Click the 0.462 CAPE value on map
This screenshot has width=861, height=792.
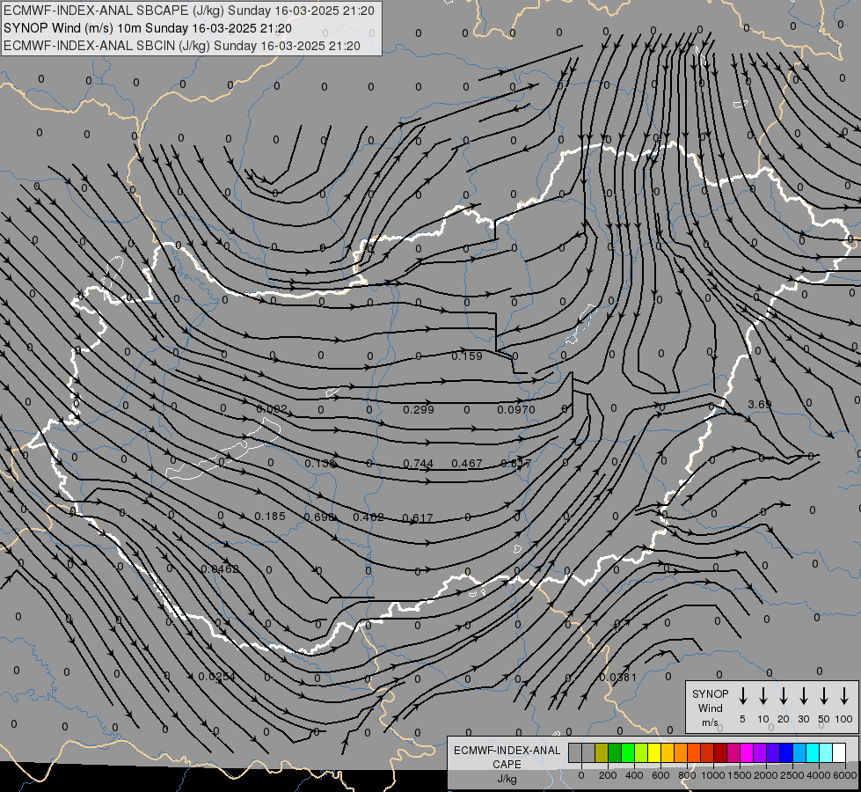tap(368, 517)
